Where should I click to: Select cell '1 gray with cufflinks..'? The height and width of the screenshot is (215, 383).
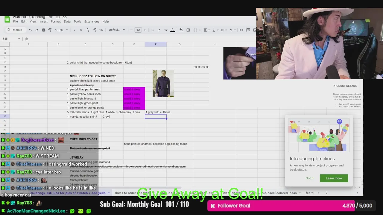[x=159, y=112]
